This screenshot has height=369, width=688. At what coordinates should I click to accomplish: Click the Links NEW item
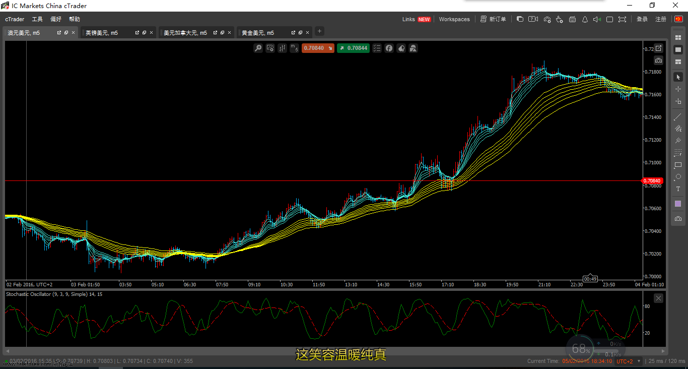(x=417, y=19)
